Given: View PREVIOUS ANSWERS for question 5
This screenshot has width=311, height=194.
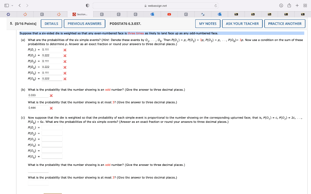Looking at the screenshot, I should (84, 24).
